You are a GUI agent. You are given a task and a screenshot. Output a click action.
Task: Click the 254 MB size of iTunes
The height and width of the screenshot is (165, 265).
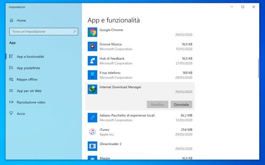point(186,129)
